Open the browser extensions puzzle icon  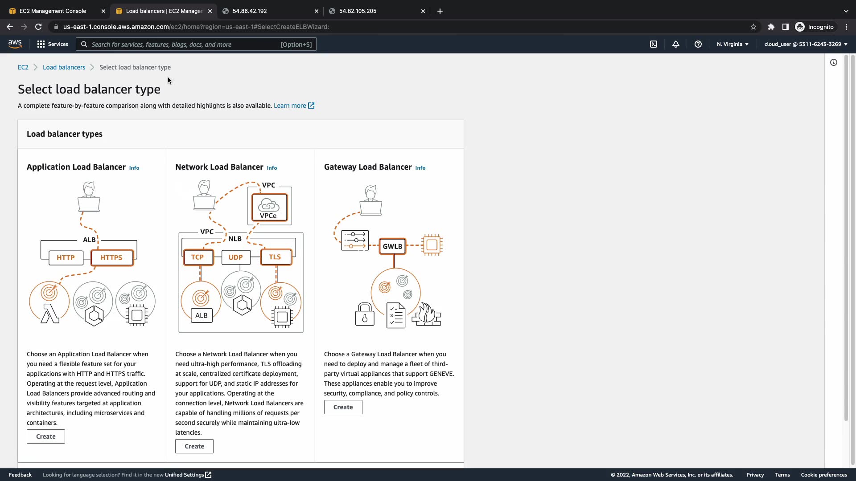click(x=771, y=27)
